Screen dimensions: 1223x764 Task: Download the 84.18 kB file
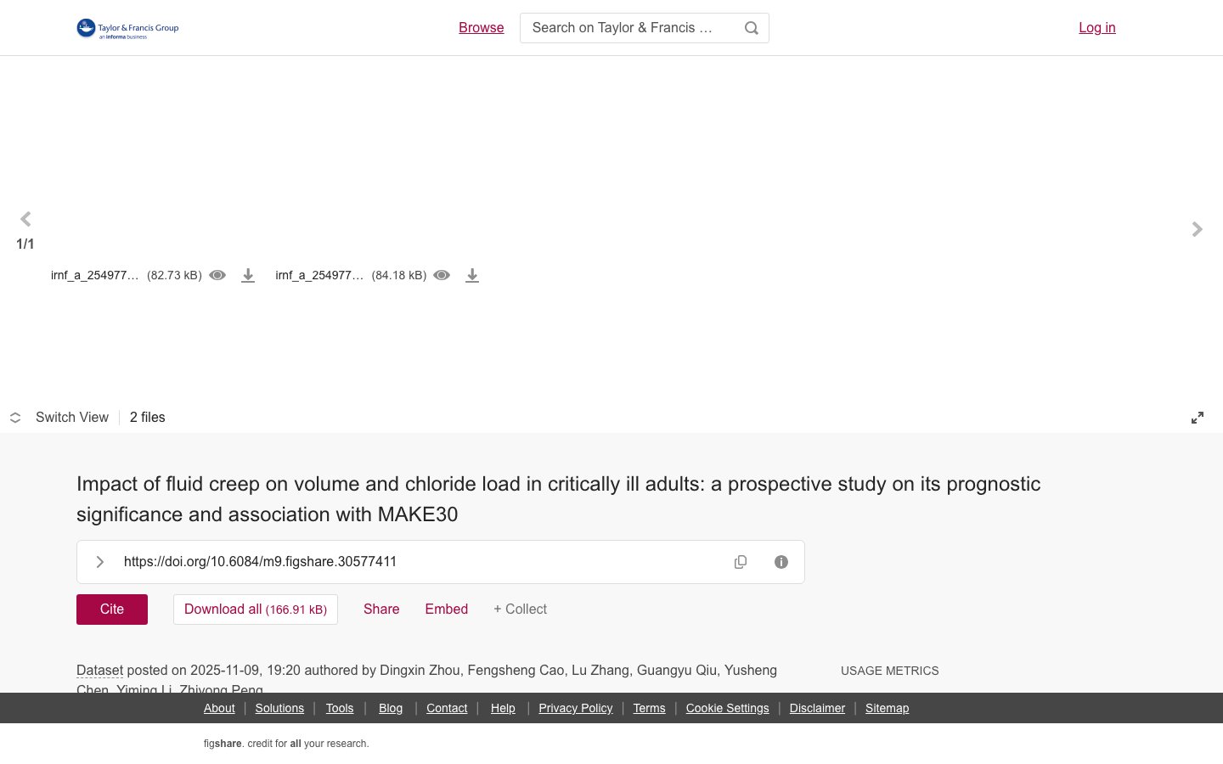tap(472, 275)
